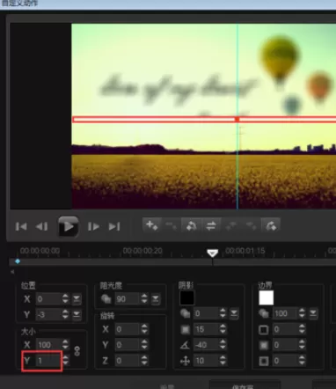Open the opacity ease option button
This screenshot has width=336, height=389.
tap(155, 299)
